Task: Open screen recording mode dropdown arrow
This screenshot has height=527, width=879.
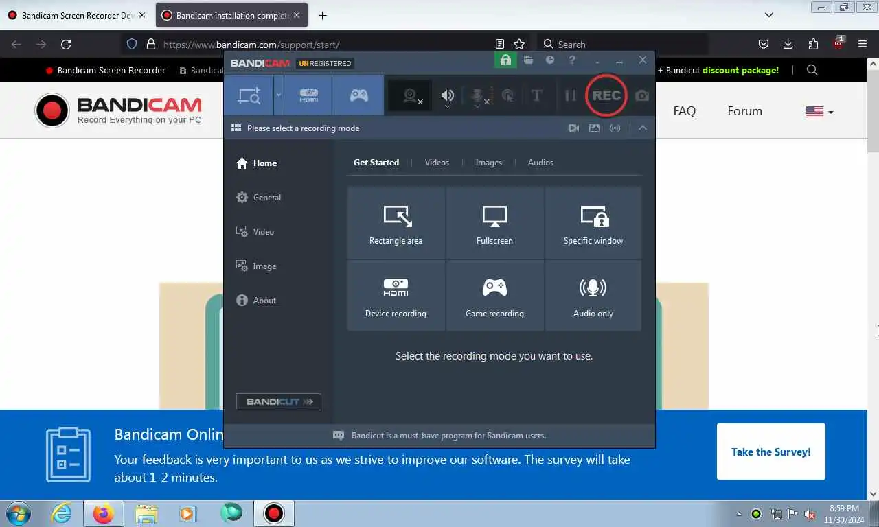Action: coord(278,95)
